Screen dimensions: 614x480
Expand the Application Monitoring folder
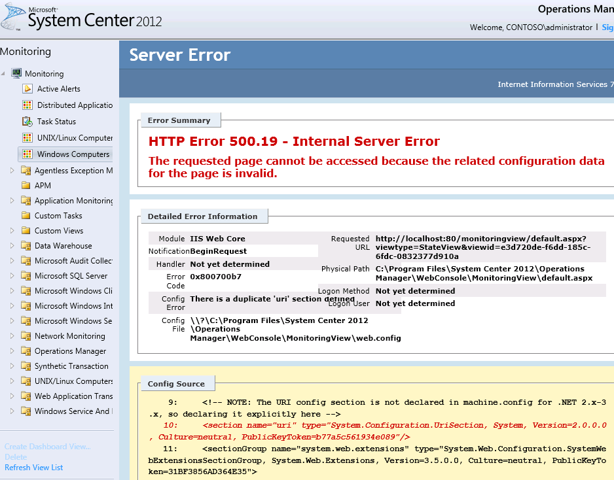[x=12, y=200]
